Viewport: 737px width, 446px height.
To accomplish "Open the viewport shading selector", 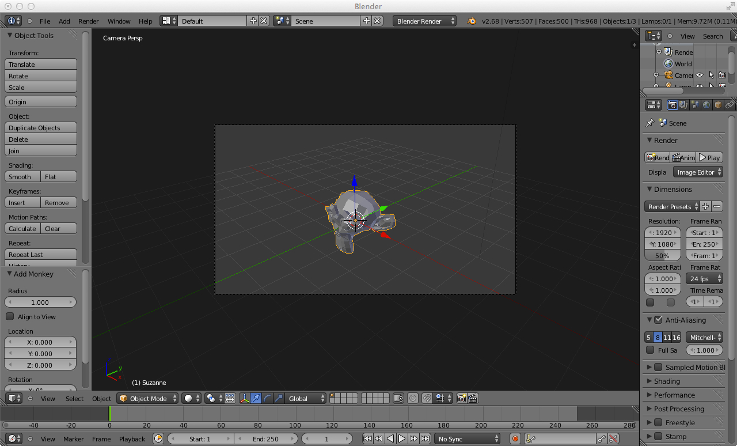I will (191, 398).
